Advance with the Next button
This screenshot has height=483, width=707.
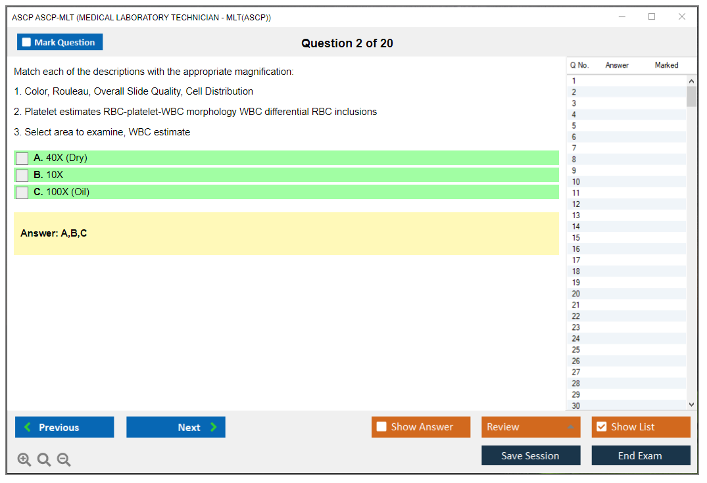pyautogui.click(x=176, y=427)
